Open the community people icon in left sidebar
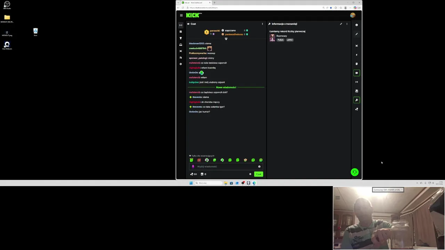This screenshot has width=445, height=250. click(x=180, y=58)
